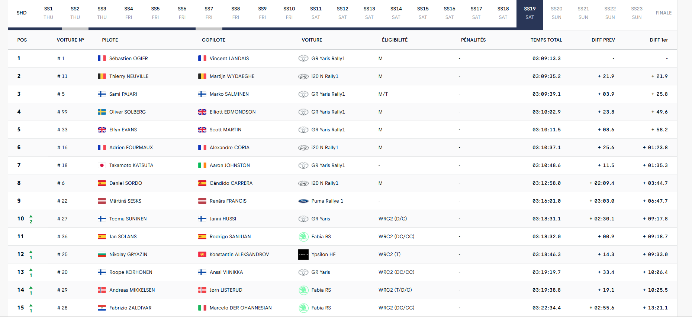Click French flag beside Sébastien OGIER
The height and width of the screenshot is (318, 692).
point(102,58)
